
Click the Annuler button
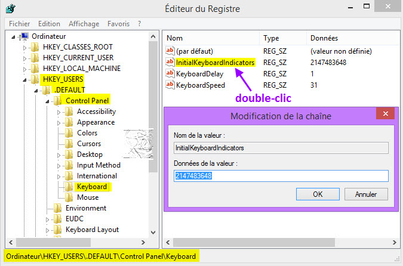[366, 194]
